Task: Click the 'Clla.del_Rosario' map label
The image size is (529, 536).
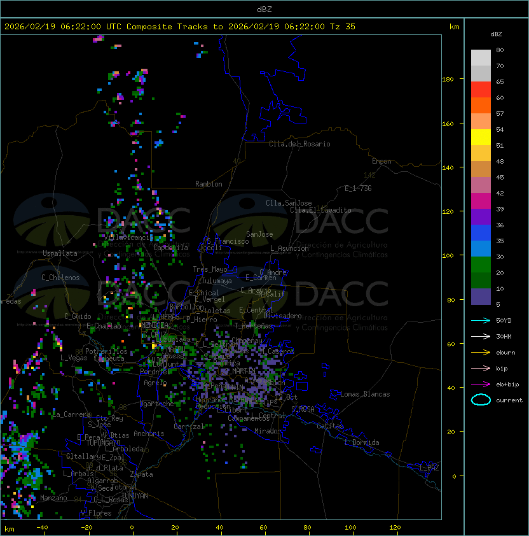Action: [299, 144]
